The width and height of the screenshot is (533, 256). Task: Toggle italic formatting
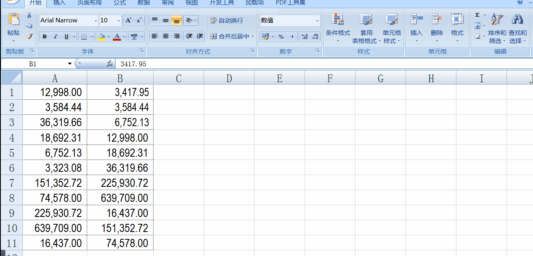pos(55,36)
